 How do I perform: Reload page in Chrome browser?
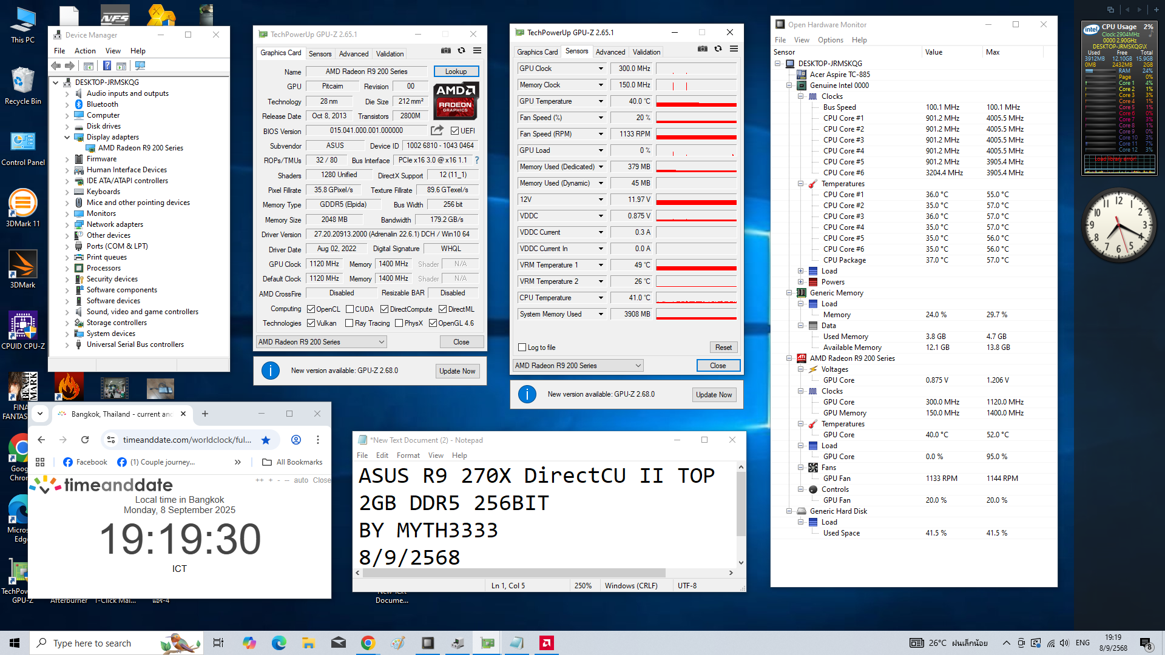tap(85, 440)
